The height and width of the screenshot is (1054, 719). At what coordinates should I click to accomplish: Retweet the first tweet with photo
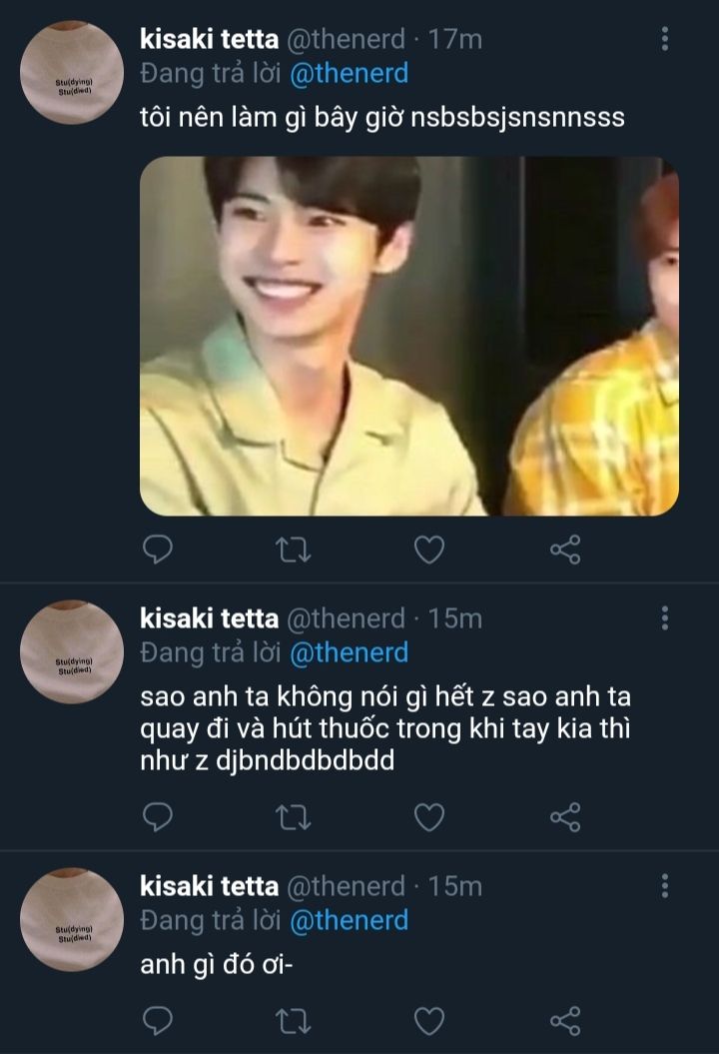pyautogui.click(x=293, y=549)
